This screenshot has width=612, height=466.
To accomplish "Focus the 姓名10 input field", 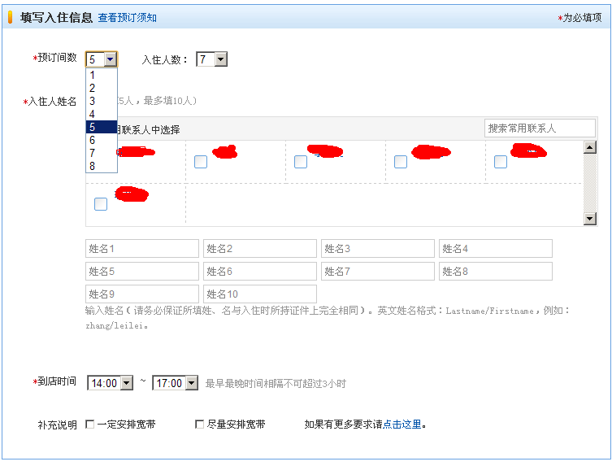I will click(x=260, y=294).
